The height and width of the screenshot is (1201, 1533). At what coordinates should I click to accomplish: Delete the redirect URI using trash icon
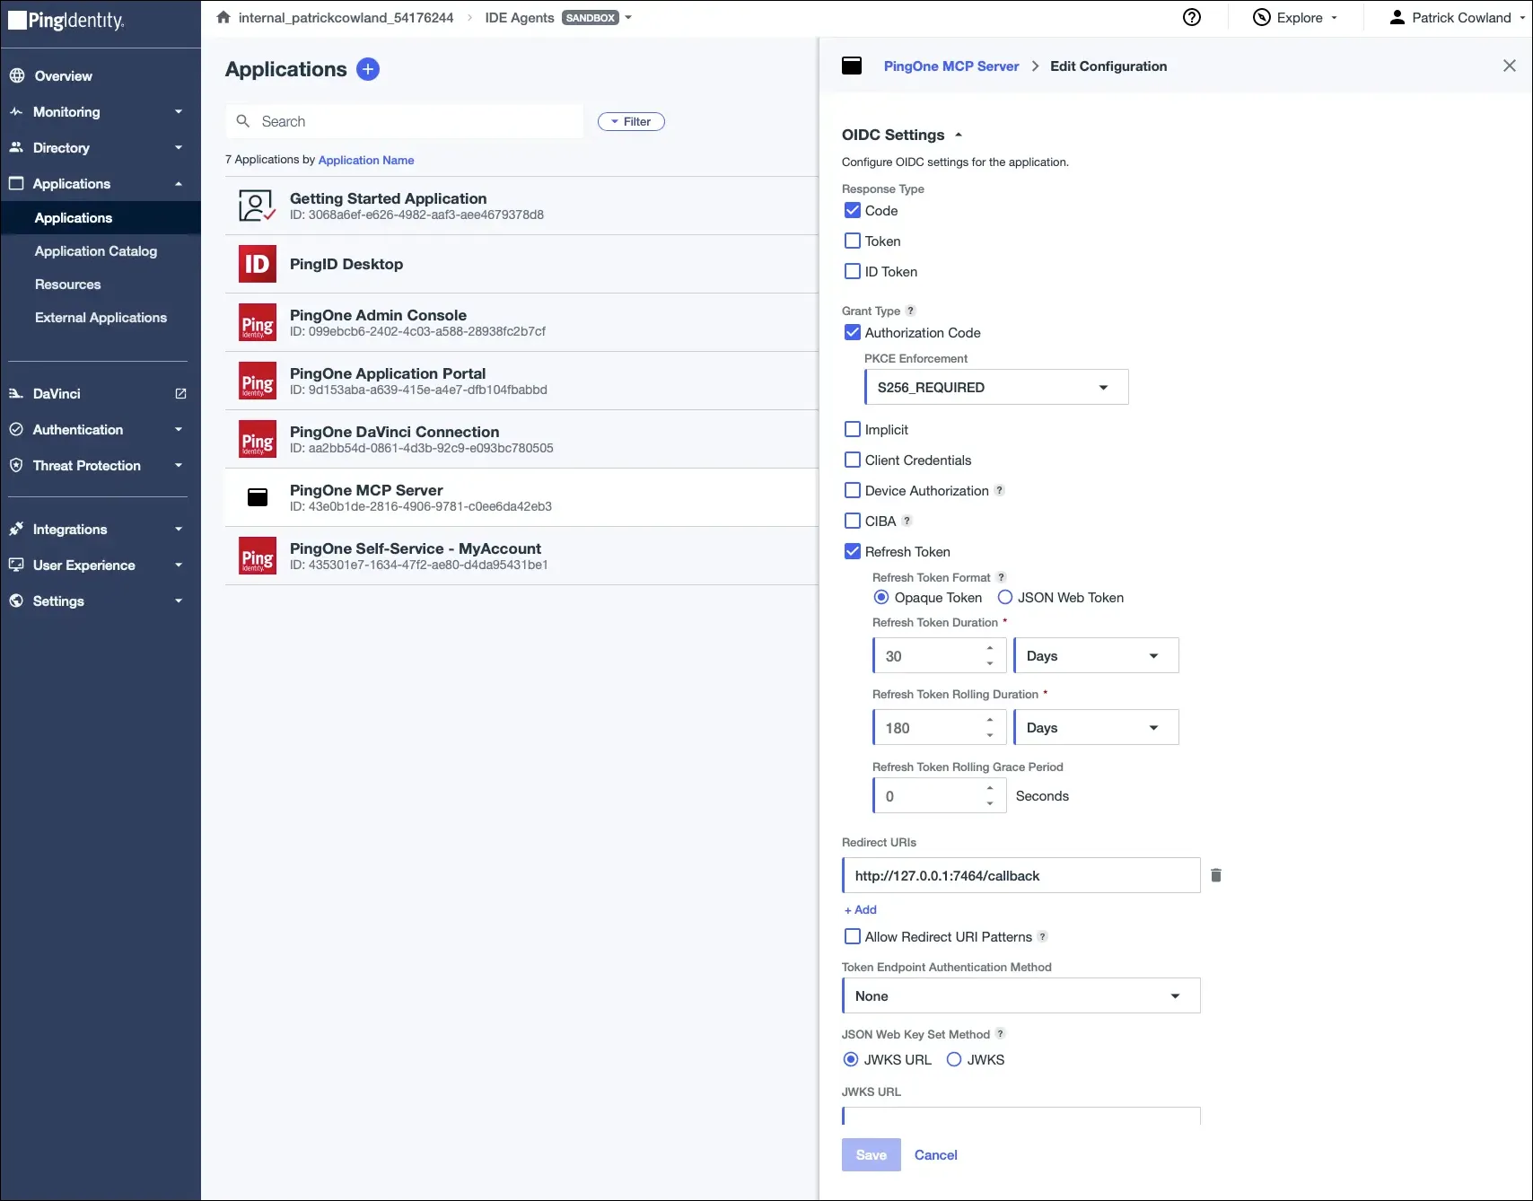(1216, 874)
